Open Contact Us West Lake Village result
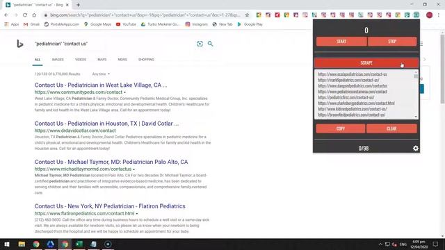The image size is (445, 250). (x=101, y=85)
